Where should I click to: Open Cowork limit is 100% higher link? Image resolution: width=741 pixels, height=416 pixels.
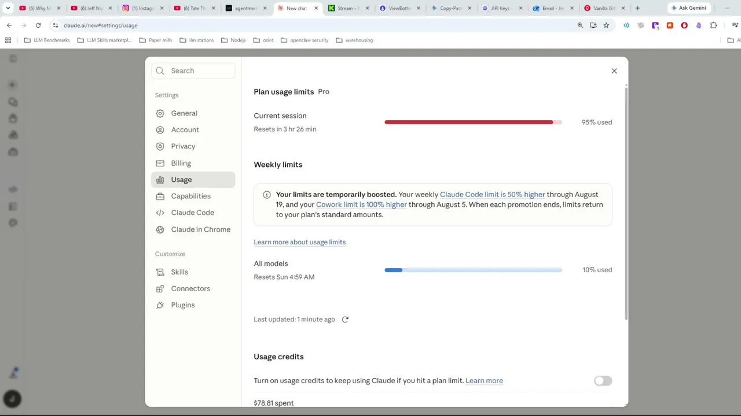(361, 205)
